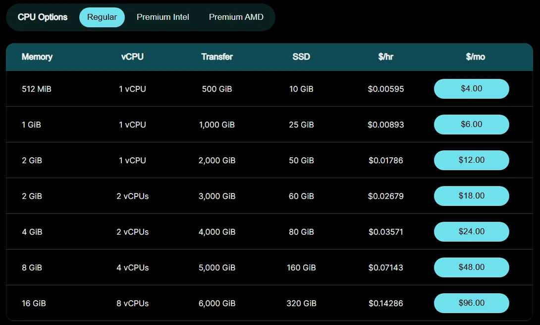Click the 10 GiB SSD cell
This screenshot has width=540, height=325.
301,89
